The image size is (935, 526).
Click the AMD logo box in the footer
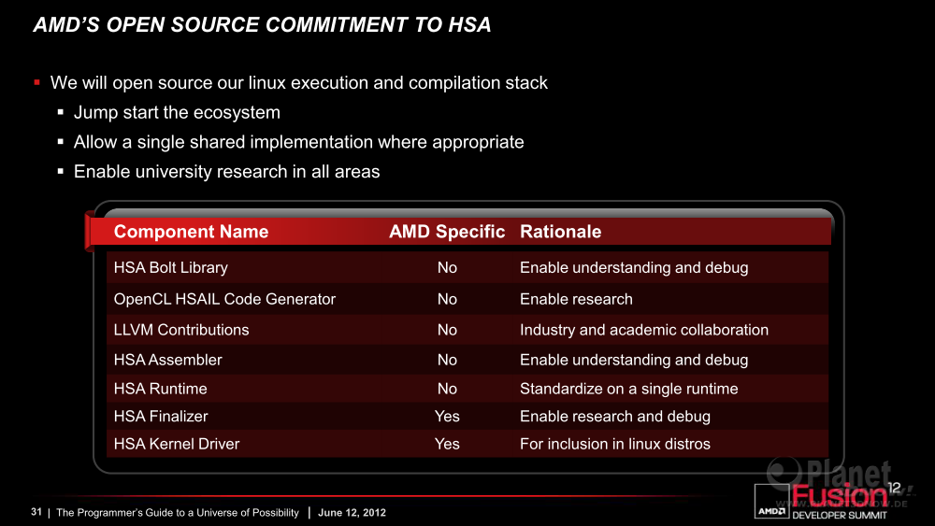coord(771,501)
